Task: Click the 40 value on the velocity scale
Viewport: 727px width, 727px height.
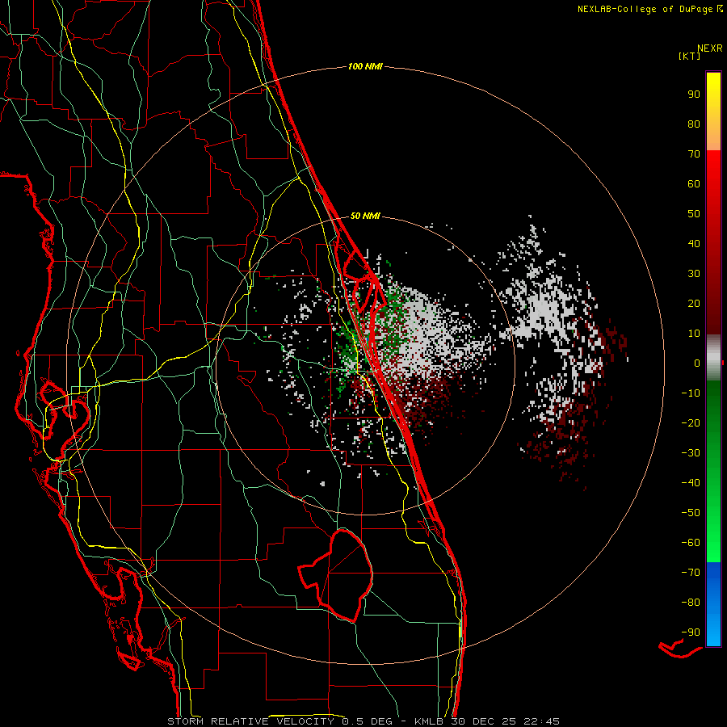Action: 694,244
